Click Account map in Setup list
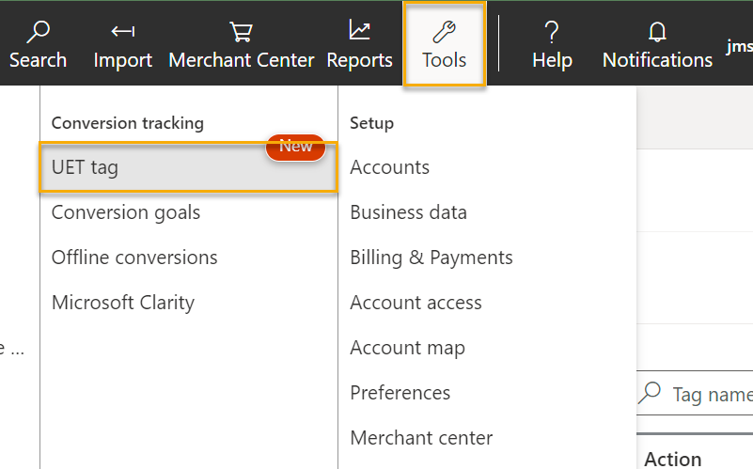The image size is (753, 469). point(407,348)
